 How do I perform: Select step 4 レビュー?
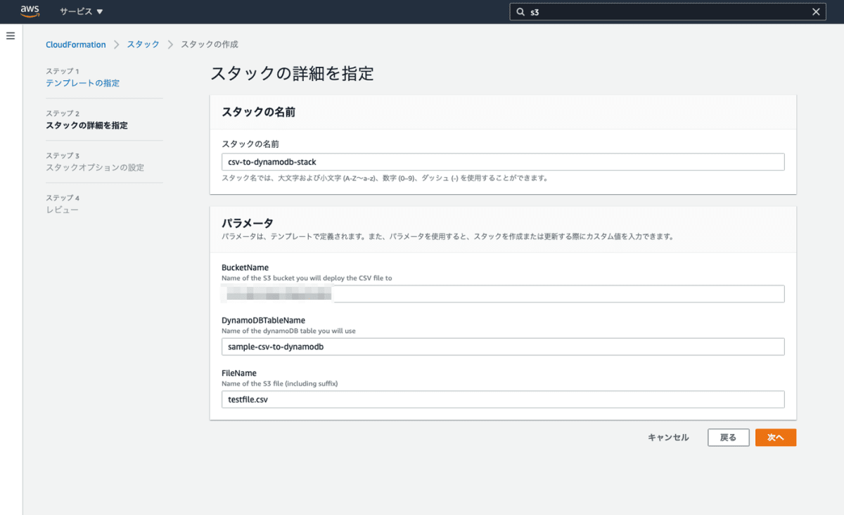pyautogui.click(x=63, y=210)
